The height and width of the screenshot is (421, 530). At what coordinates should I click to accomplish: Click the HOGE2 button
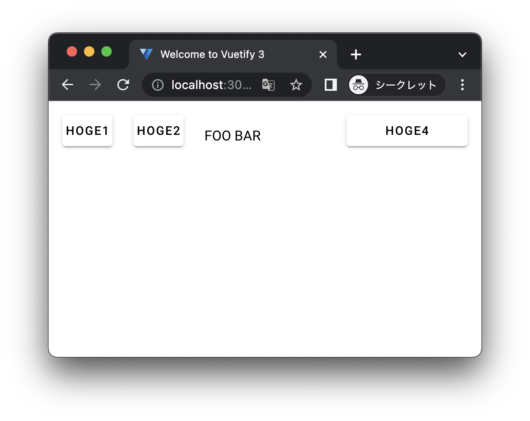pos(158,131)
